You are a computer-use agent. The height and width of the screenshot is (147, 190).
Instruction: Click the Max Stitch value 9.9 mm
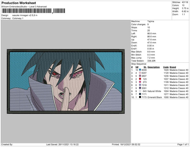pyautogui.click(x=151, y=52)
